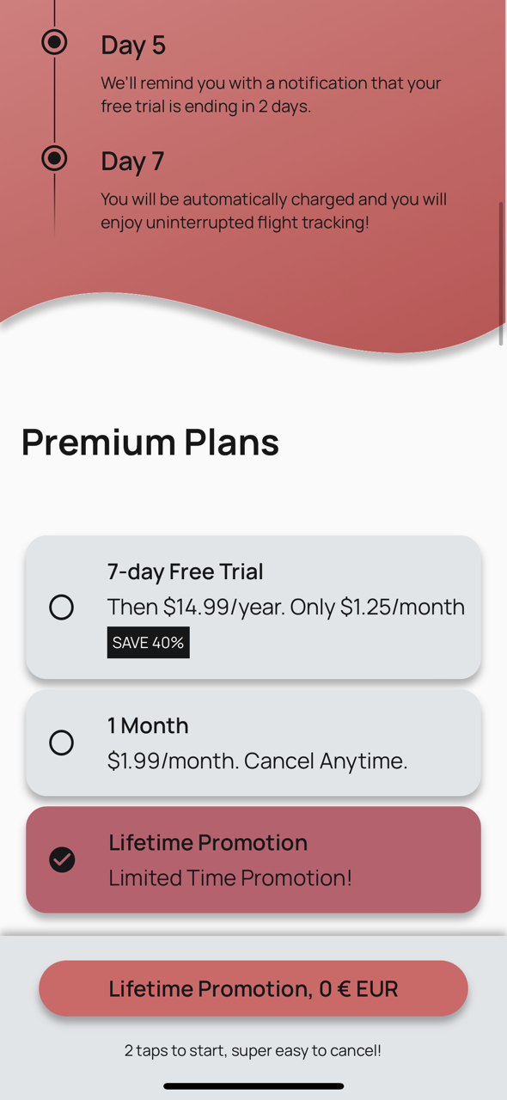The height and width of the screenshot is (1100, 507).
Task: Choose the 7-day Free Trial plan card
Action: [x=253, y=608]
